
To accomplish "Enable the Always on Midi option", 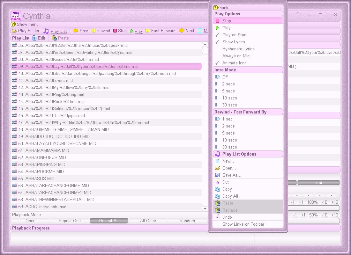I will tap(248, 56).
